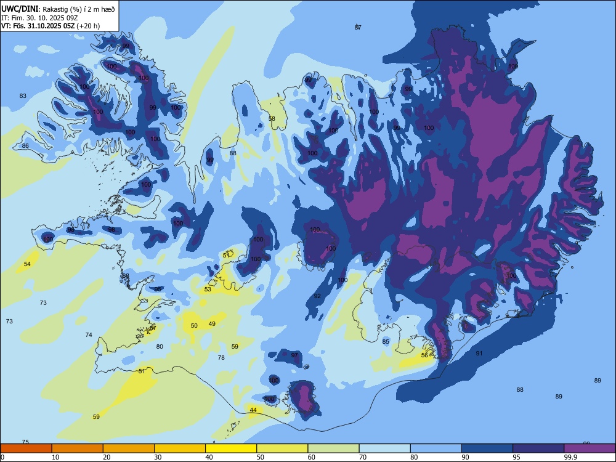616x462 pixels.
Task: Click the medium blue 80–90 legend swatch
Action: pos(436,448)
